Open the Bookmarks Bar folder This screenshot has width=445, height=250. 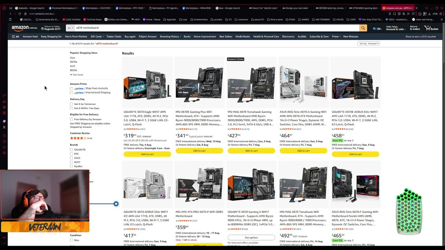click(47, 19)
